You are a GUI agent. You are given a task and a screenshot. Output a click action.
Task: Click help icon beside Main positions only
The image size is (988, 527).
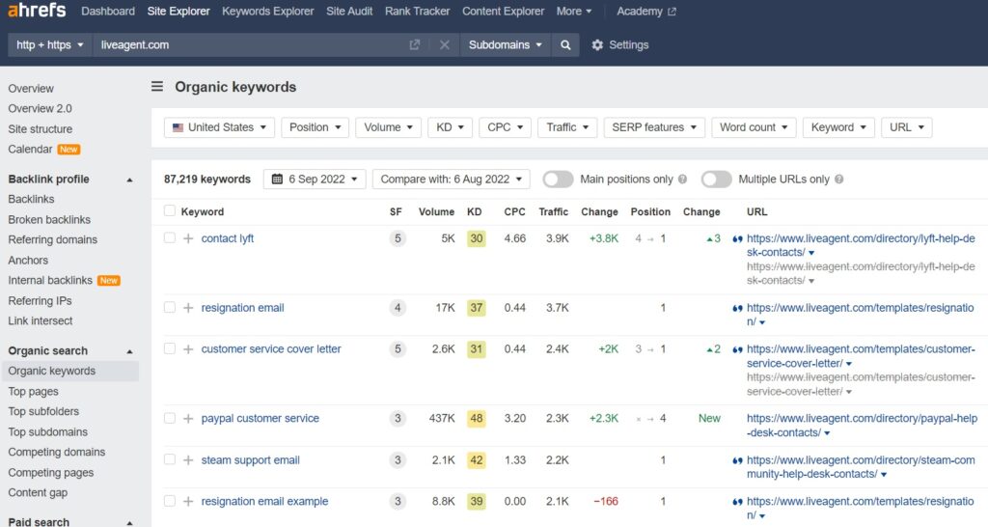[x=683, y=180]
